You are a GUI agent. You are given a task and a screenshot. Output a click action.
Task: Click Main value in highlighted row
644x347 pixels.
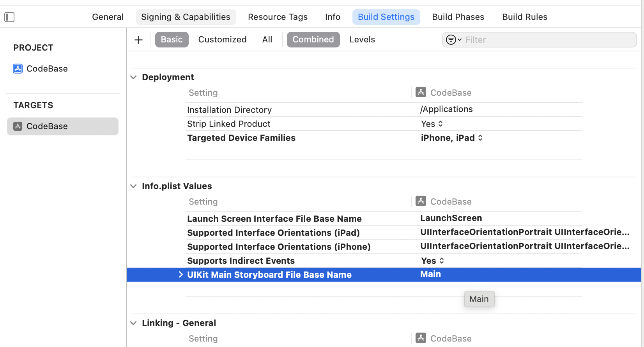pyautogui.click(x=430, y=274)
